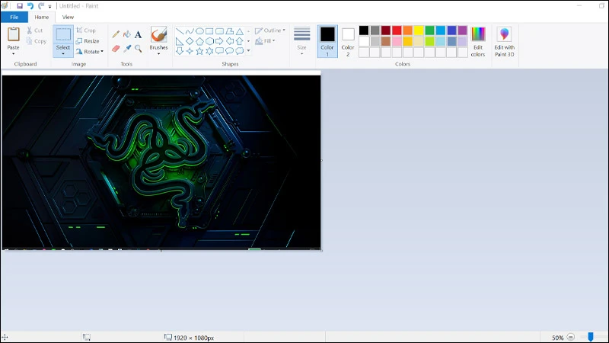Image resolution: width=609 pixels, height=343 pixels.
Task: Select Color 1 as active color
Action: pos(327,41)
